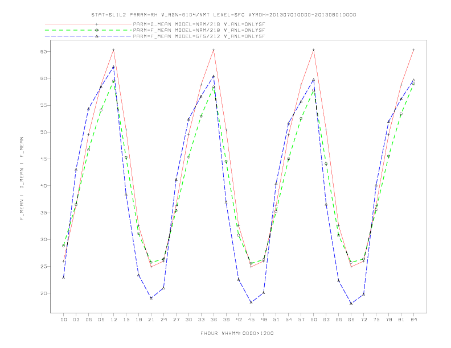Click blue triangle data point at hour 45
The image size is (451, 348).
[x=251, y=303]
